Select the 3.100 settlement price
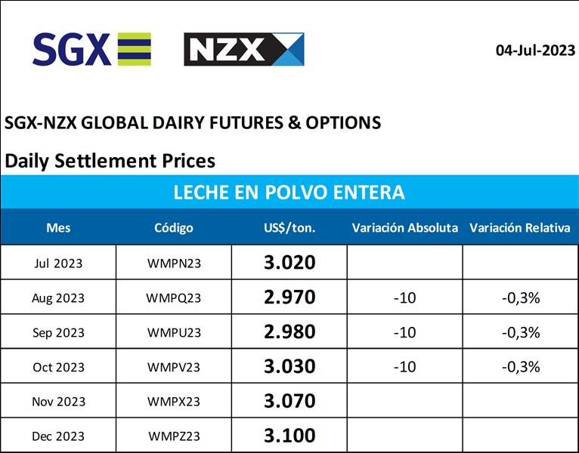The width and height of the screenshot is (579, 453). pos(289,436)
